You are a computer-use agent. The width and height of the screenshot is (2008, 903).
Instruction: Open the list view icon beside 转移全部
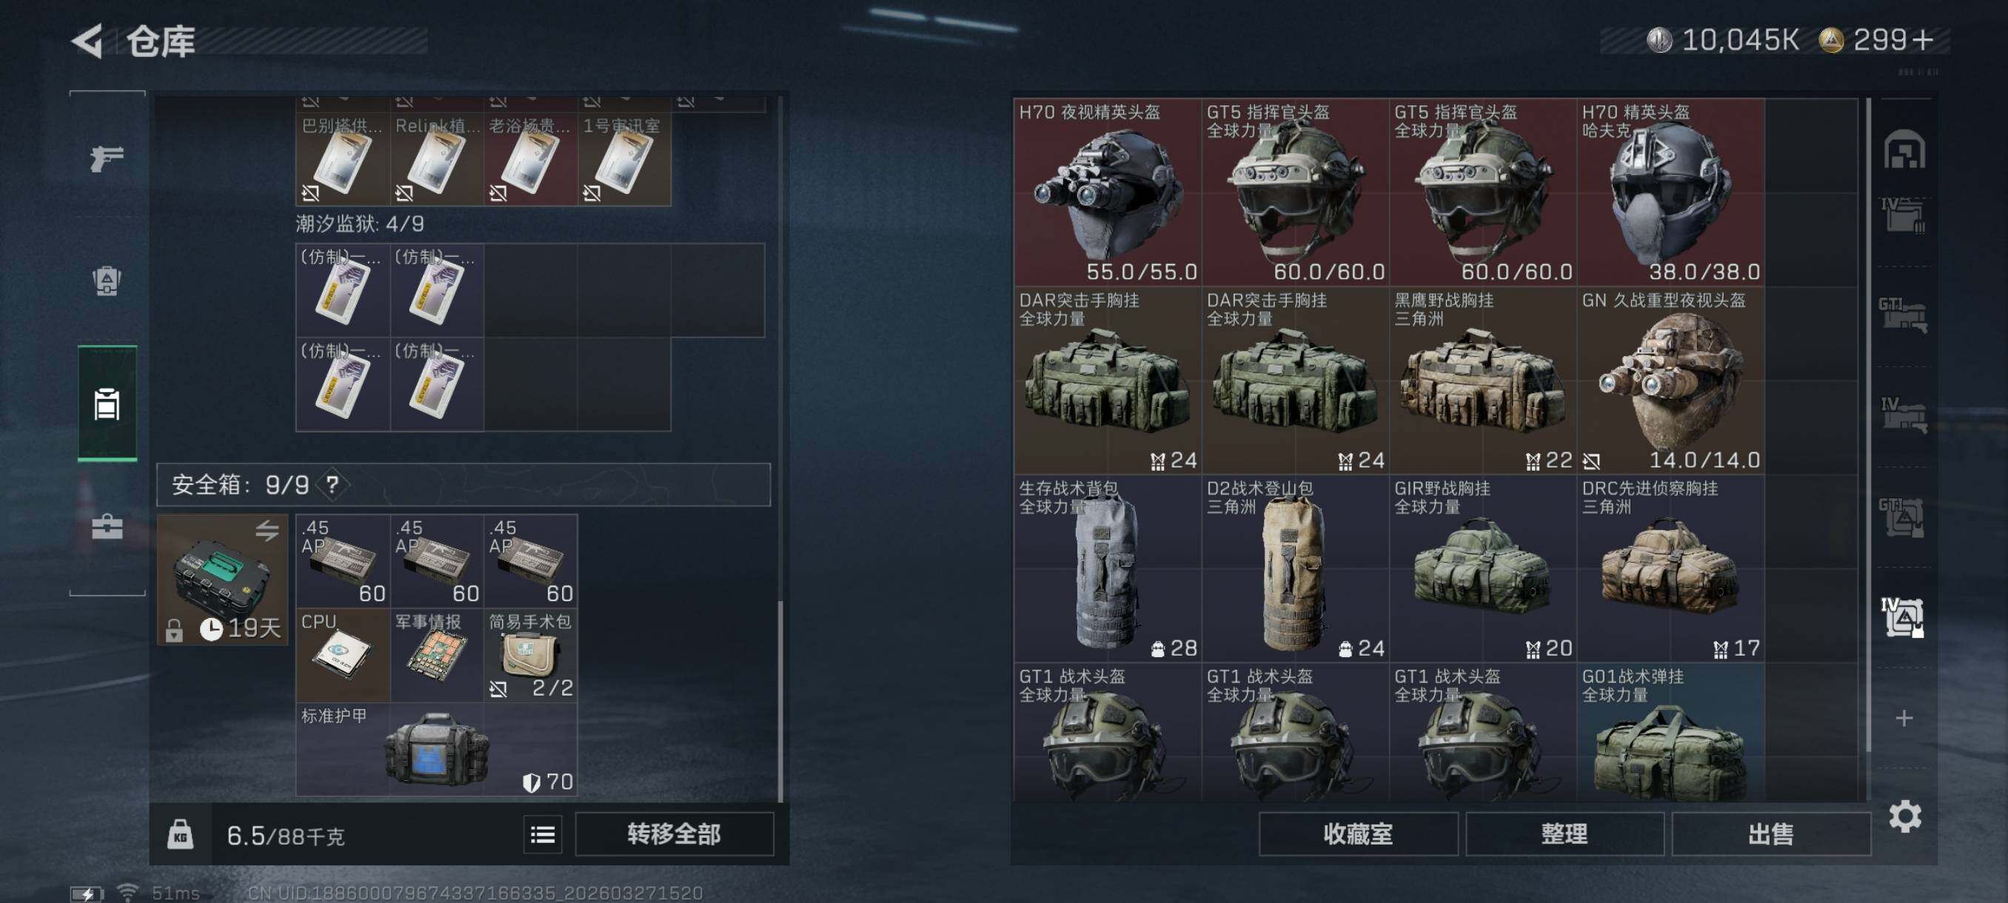pos(543,834)
